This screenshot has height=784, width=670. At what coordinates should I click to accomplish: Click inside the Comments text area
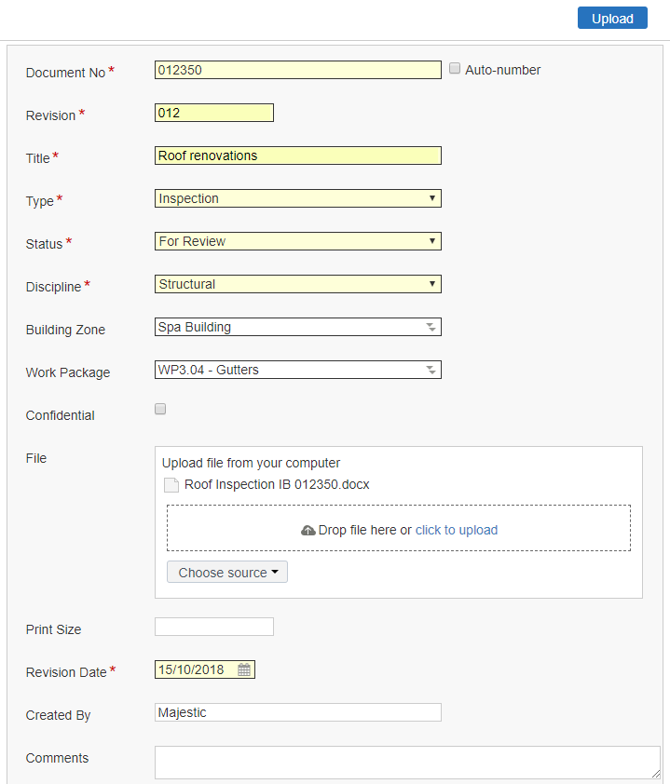click(x=407, y=763)
